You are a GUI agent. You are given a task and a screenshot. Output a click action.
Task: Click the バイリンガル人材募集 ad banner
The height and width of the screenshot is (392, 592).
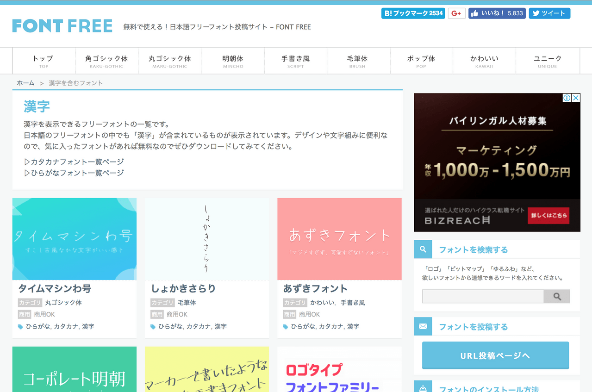(x=497, y=162)
